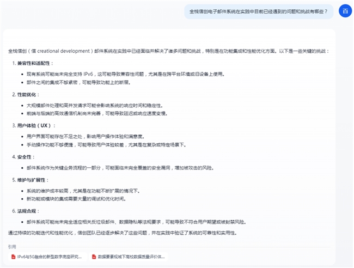Click the 用户体验（UX）heading
The height and width of the screenshot is (268, 354).
click(34, 125)
